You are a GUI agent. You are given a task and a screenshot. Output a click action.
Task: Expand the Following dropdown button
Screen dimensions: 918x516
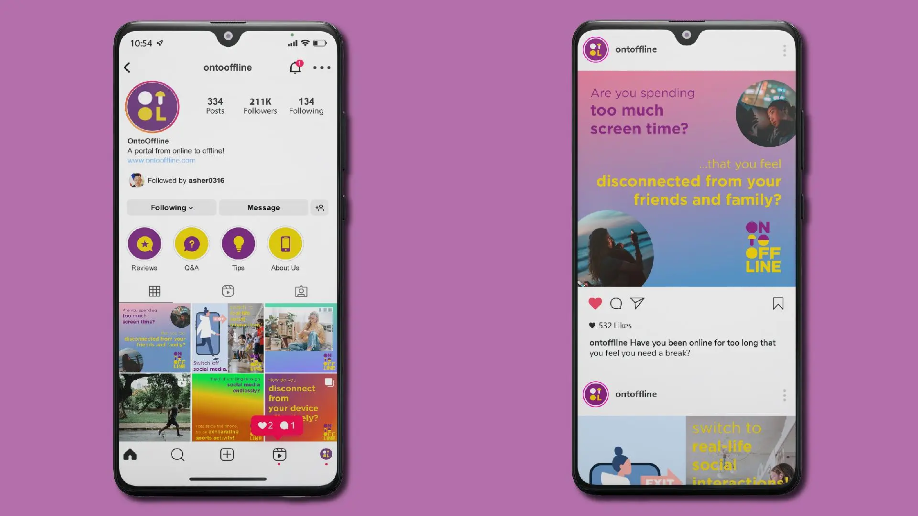click(171, 207)
